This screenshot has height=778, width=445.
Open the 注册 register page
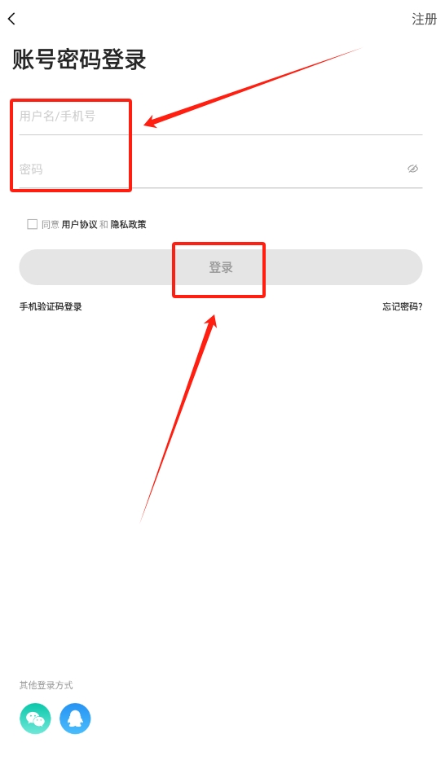[424, 20]
